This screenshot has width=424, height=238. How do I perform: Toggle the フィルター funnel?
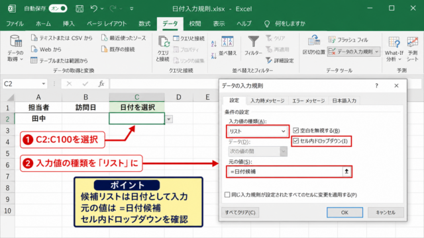[253, 46]
